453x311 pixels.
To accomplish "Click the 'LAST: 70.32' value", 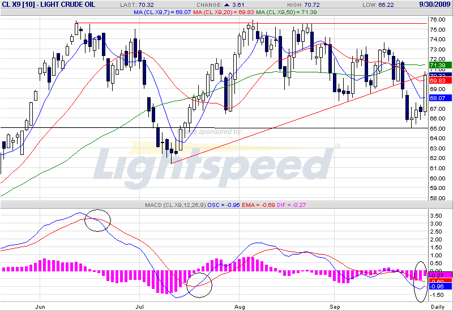I will coord(137,5).
